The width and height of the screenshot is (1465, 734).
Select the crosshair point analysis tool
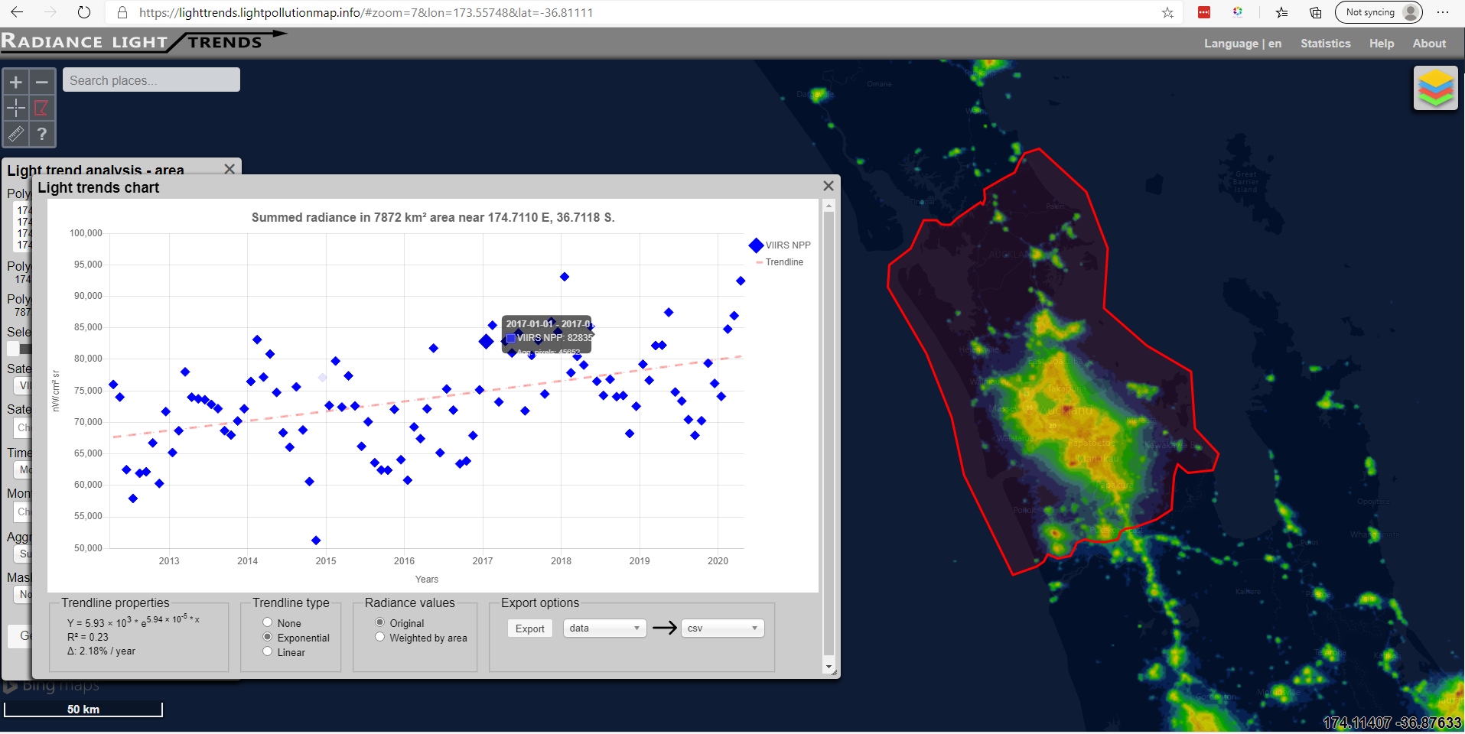16,108
